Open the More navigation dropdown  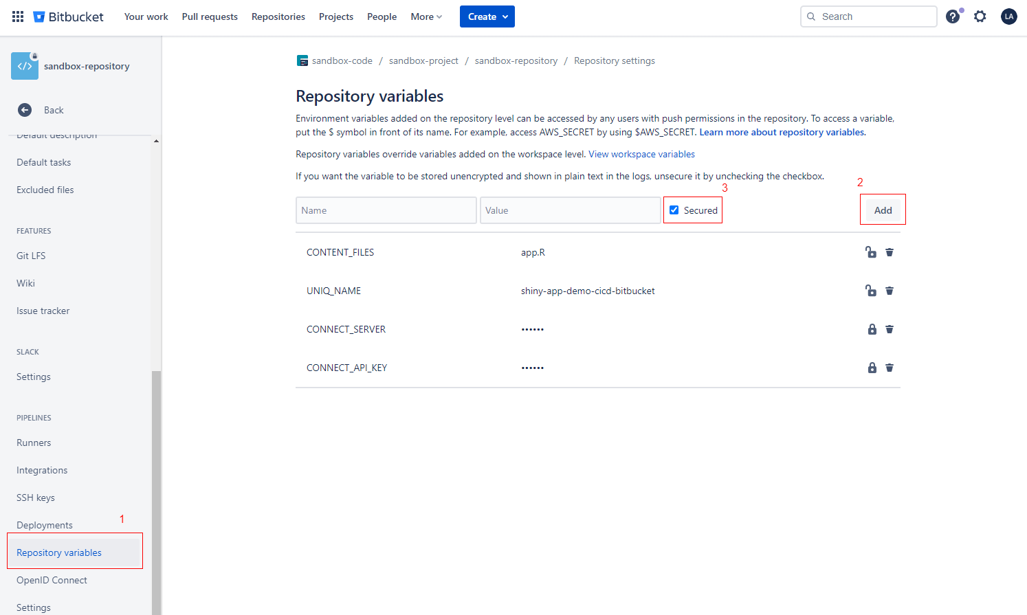426,16
